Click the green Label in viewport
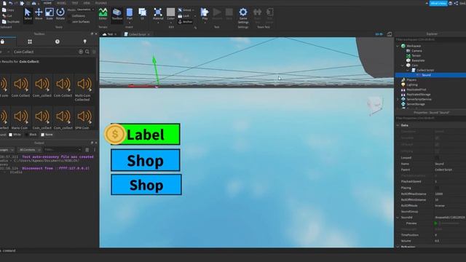466x262 pixels. tap(146, 134)
